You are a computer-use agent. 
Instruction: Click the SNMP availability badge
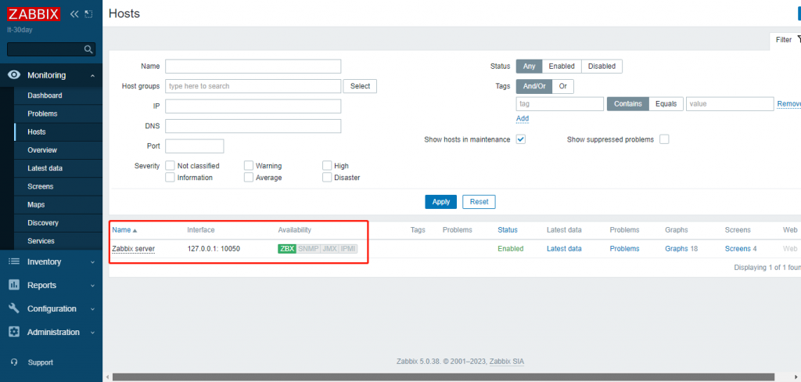308,248
